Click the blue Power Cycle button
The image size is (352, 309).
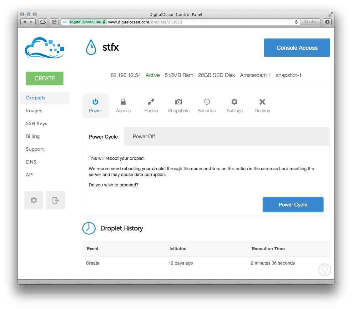[x=293, y=205]
